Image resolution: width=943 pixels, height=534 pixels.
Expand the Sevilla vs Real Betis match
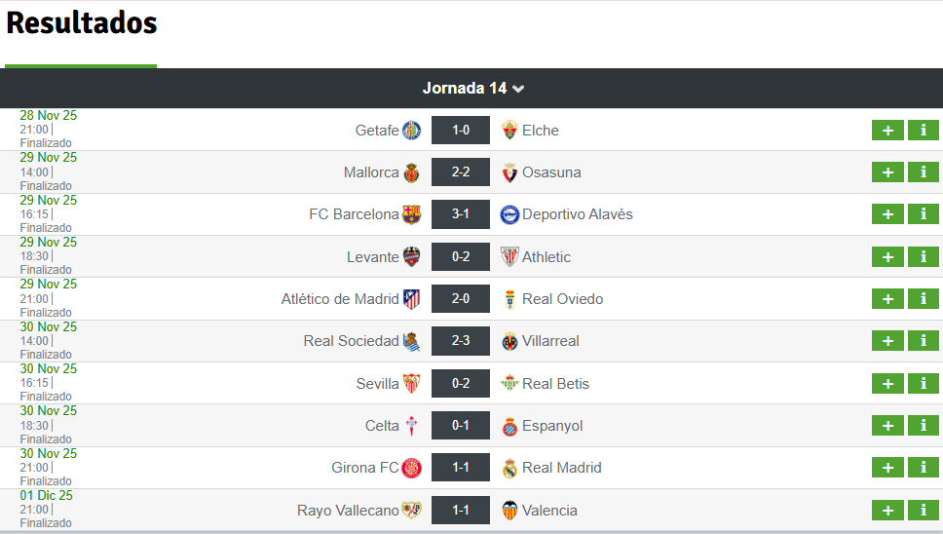(x=887, y=384)
